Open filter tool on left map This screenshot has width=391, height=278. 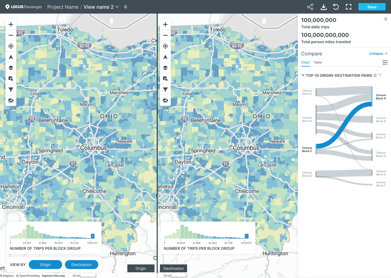[x=11, y=90]
